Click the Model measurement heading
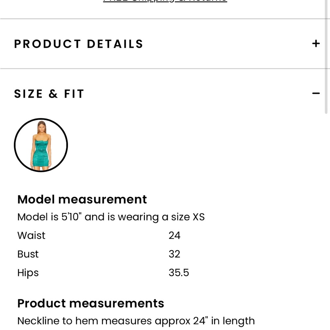The height and width of the screenshot is (330, 330). [x=82, y=199]
